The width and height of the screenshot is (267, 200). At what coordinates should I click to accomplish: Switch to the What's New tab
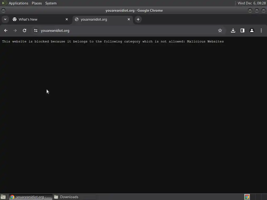40,19
